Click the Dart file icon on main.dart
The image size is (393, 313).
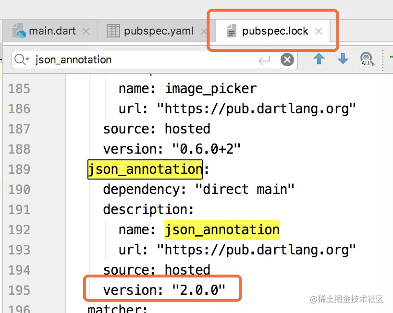tap(19, 31)
